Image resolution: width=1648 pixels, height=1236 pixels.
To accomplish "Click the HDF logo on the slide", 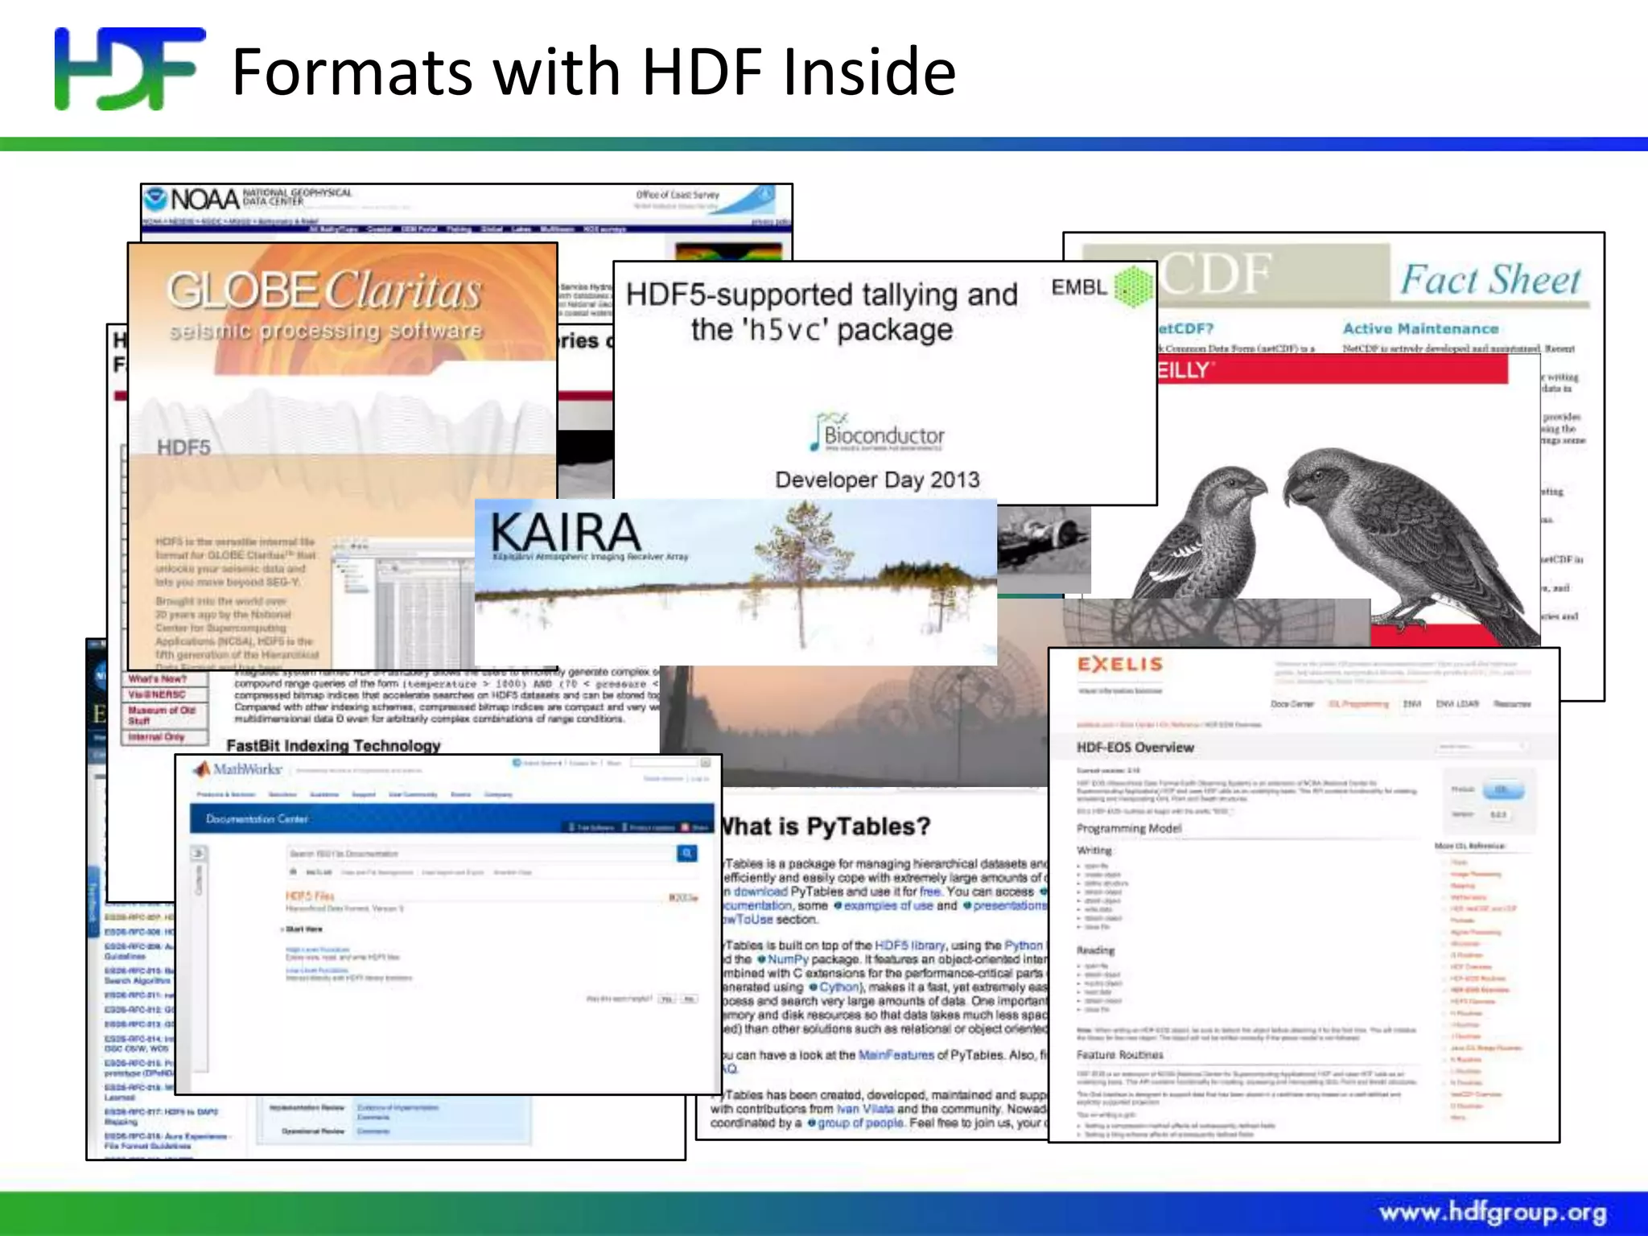I will [130, 68].
